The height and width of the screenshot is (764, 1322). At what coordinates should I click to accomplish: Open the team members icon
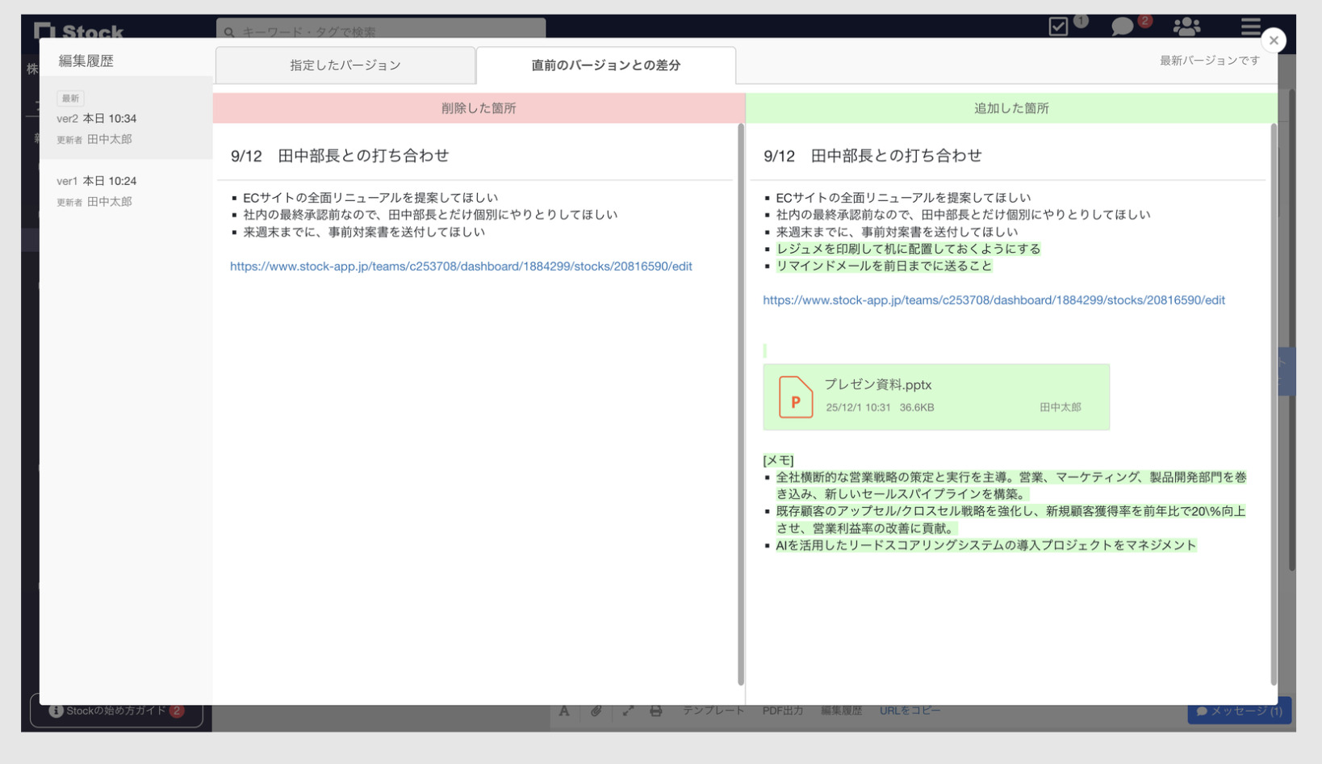pyautogui.click(x=1186, y=27)
